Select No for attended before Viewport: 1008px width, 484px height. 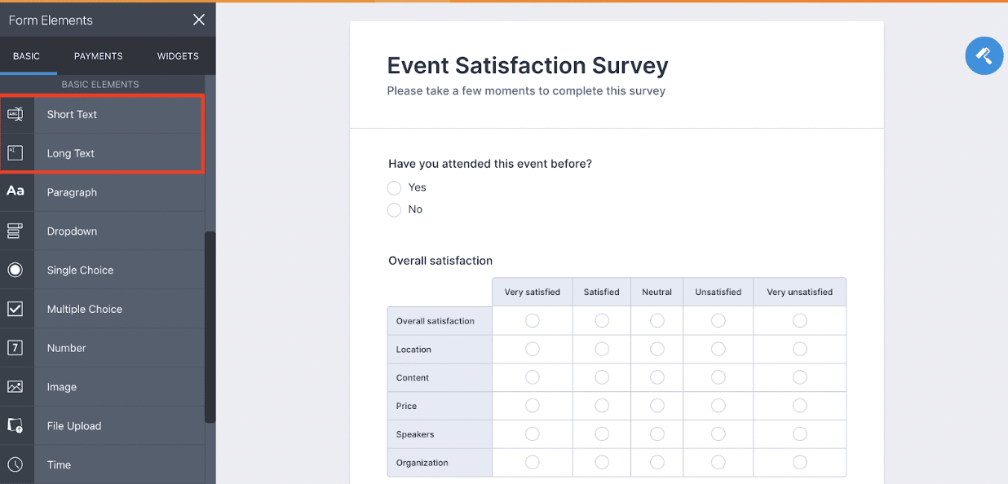(394, 210)
